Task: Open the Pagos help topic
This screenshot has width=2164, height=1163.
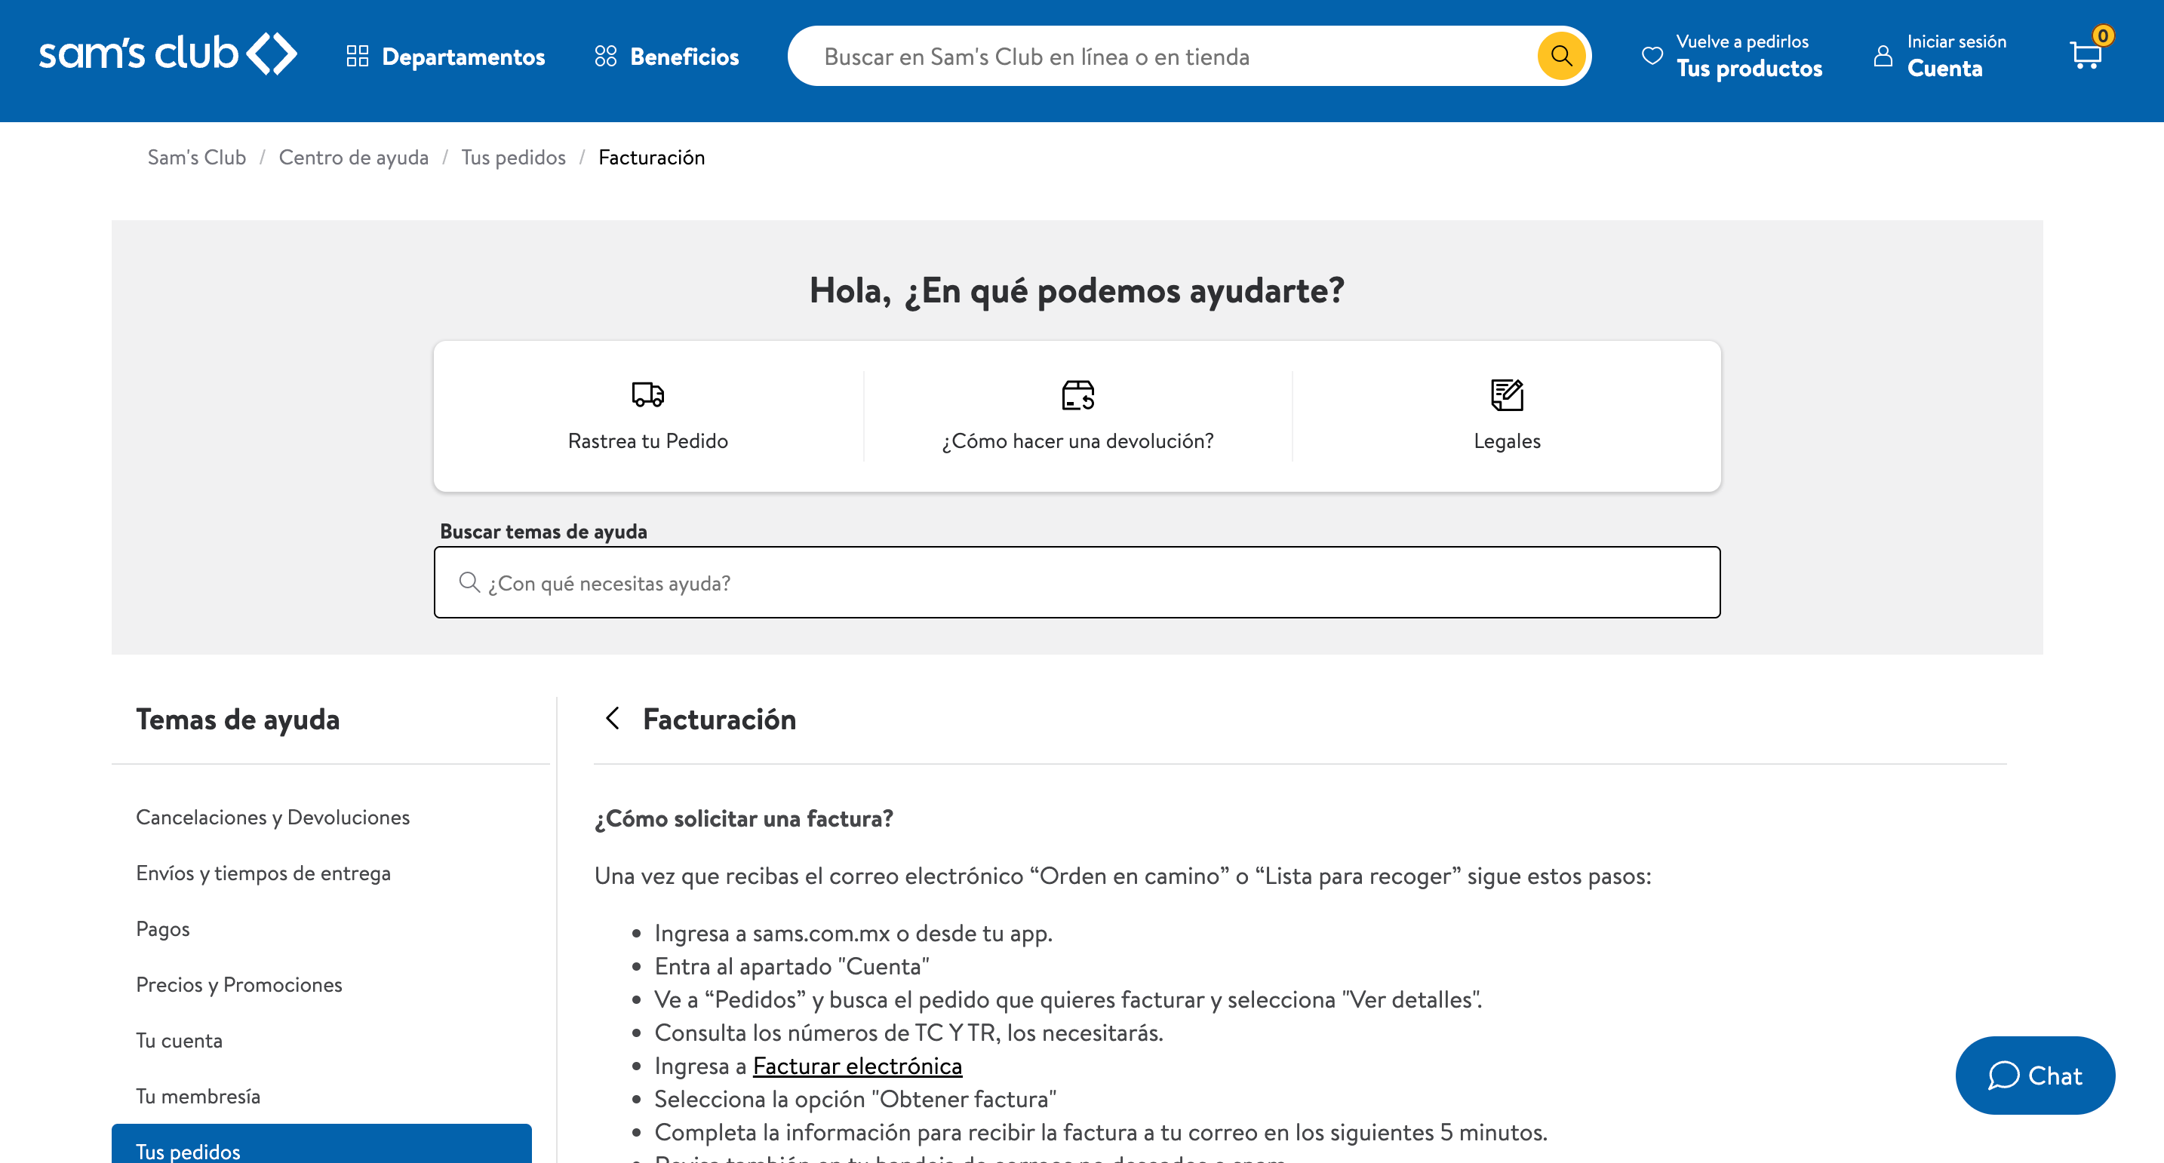Action: click(163, 928)
